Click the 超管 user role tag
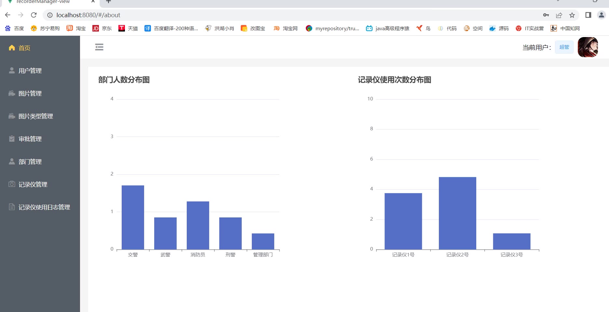The width and height of the screenshot is (609, 312). click(564, 47)
